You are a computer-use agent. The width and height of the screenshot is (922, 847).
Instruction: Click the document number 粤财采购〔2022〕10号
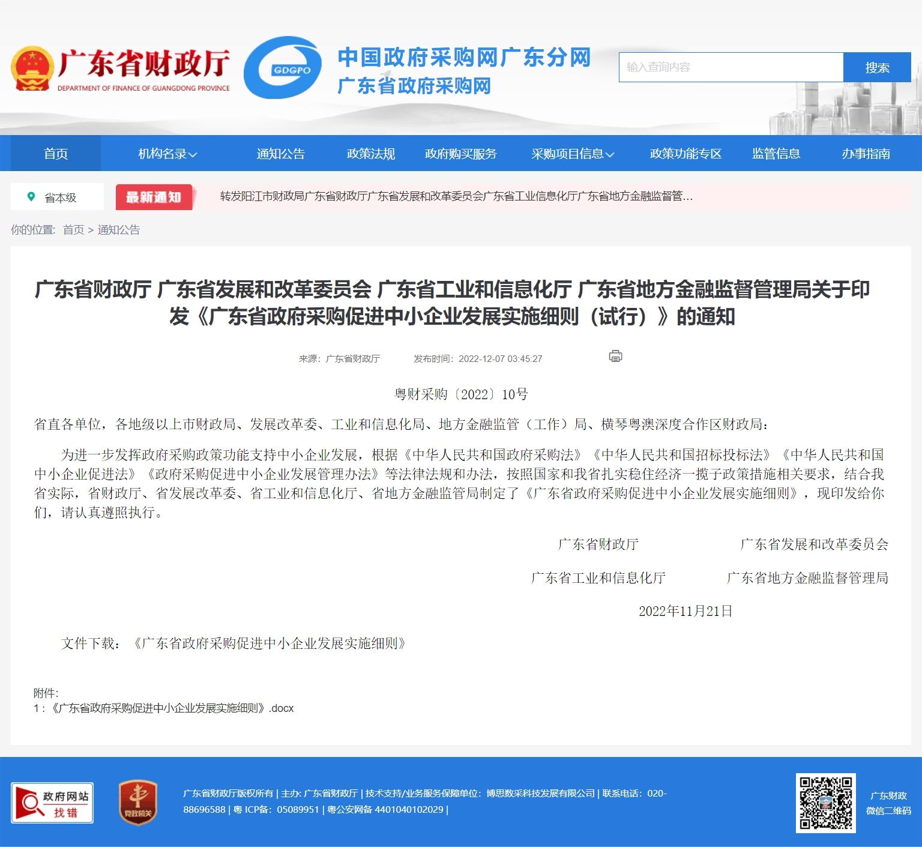click(461, 394)
